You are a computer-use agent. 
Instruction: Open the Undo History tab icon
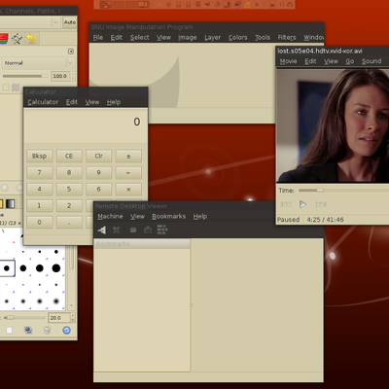point(31,39)
